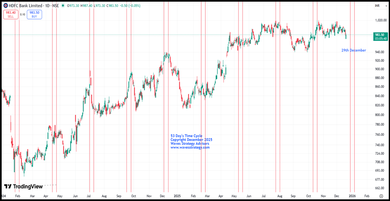Click the open value O973.30
The height and width of the screenshot is (201, 390).
[72, 5]
